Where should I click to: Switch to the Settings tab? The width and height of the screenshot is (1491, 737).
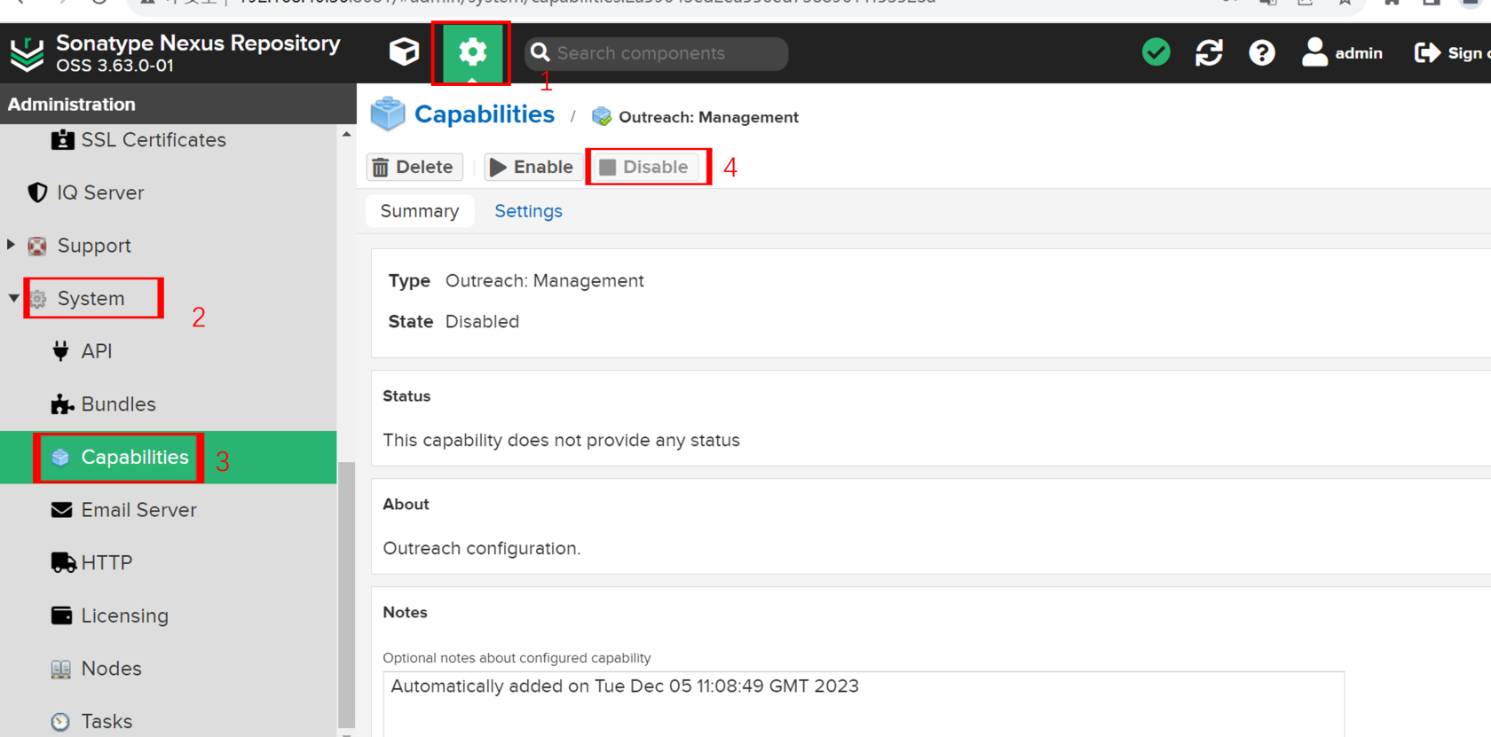coord(528,211)
